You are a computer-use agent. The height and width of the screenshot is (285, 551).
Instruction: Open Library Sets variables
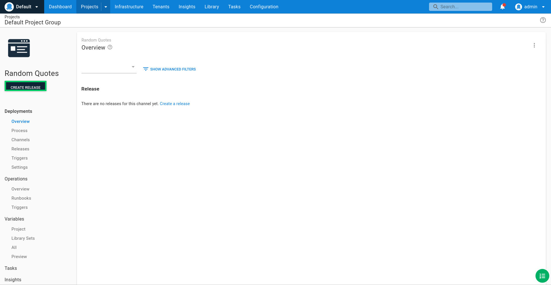tap(23, 238)
